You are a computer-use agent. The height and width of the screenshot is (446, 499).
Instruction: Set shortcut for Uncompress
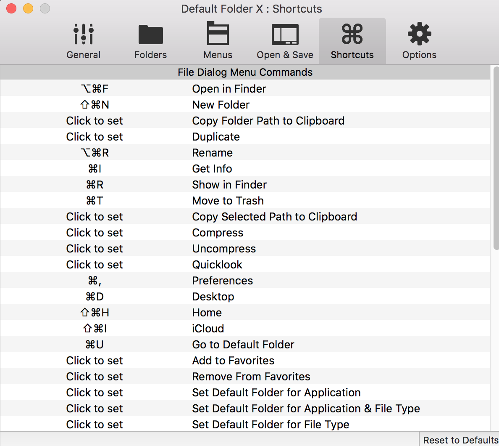95,249
